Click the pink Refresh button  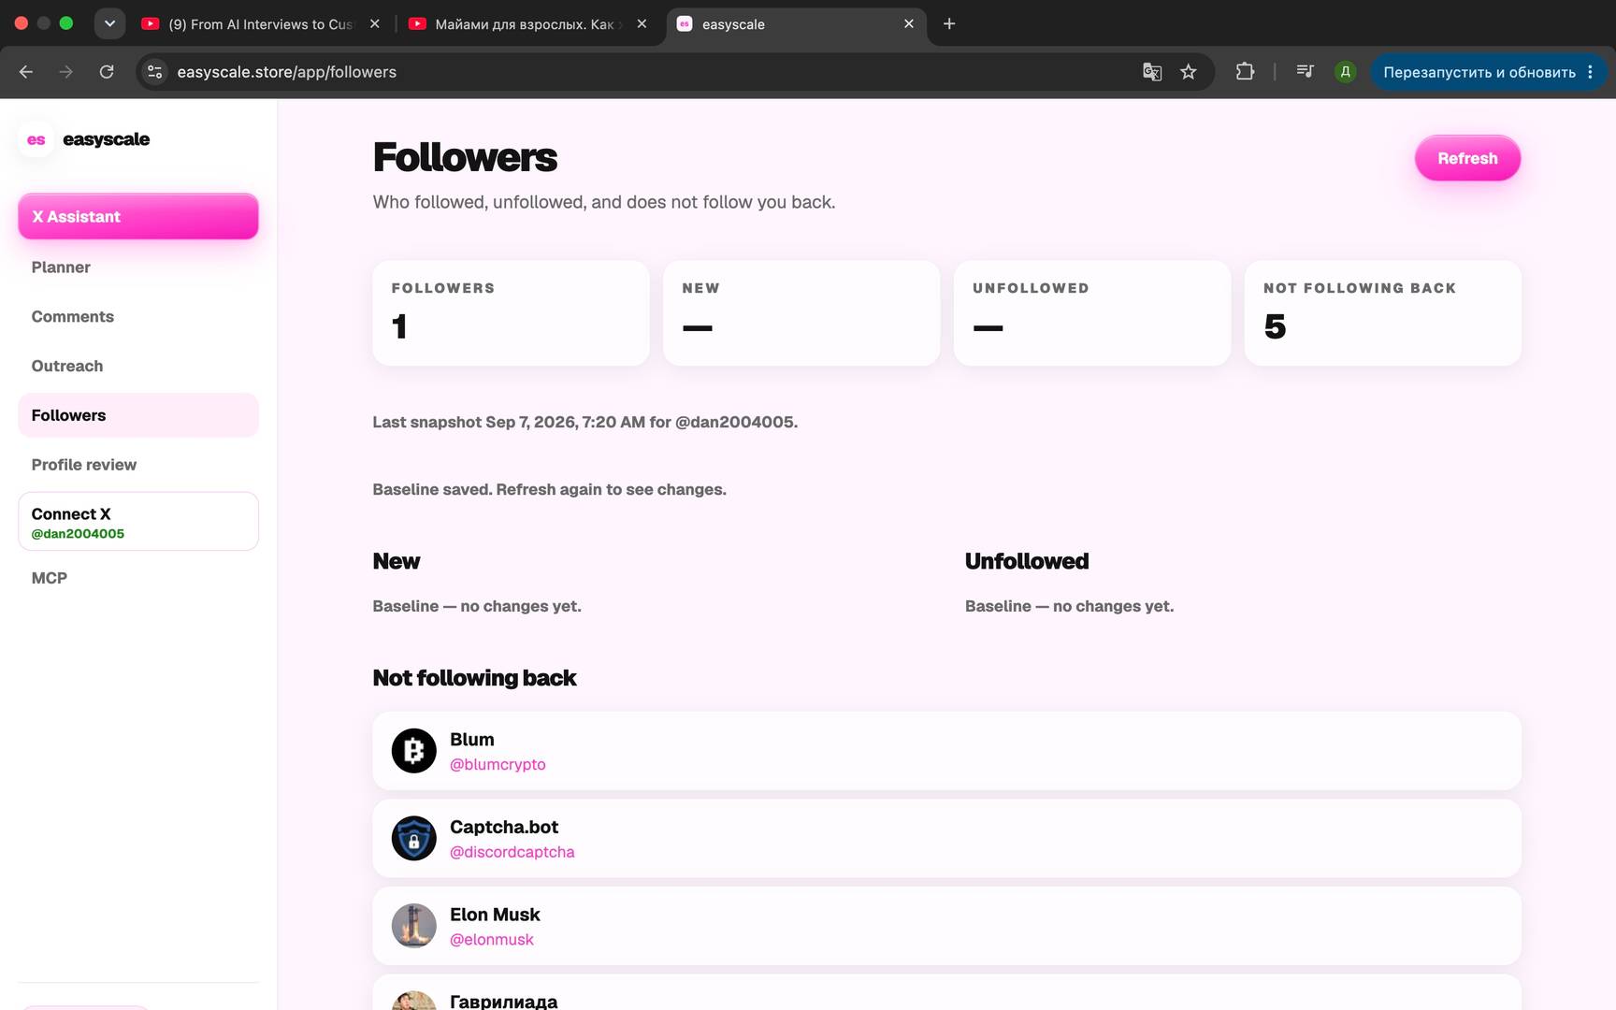tap(1467, 159)
